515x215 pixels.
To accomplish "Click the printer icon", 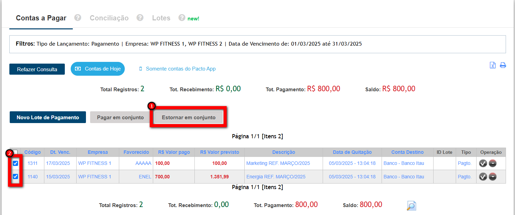I will [x=503, y=65].
